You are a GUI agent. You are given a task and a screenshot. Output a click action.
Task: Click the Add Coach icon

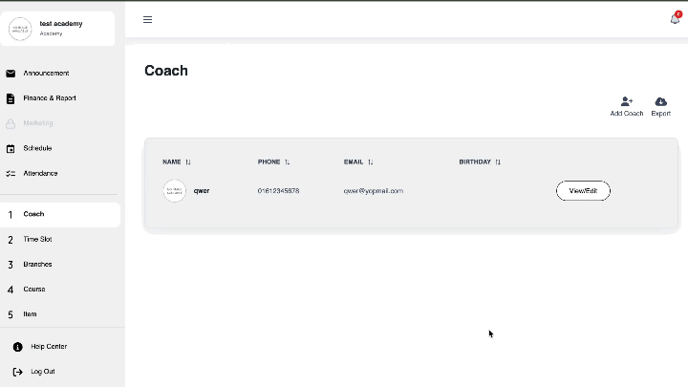[627, 101]
